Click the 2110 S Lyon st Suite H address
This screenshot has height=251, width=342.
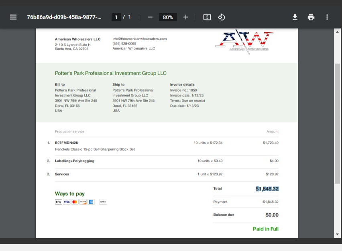[x=73, y=45]
